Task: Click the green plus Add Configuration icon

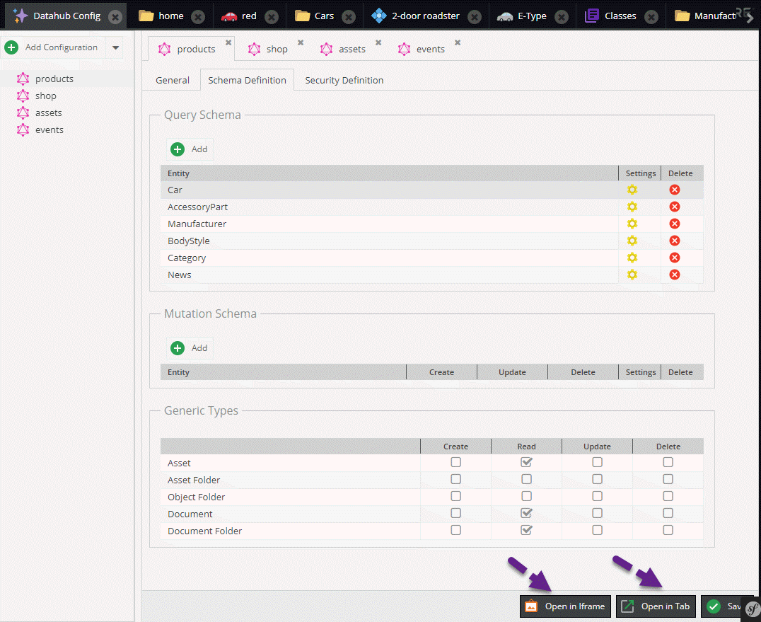Action: [11, 47]
